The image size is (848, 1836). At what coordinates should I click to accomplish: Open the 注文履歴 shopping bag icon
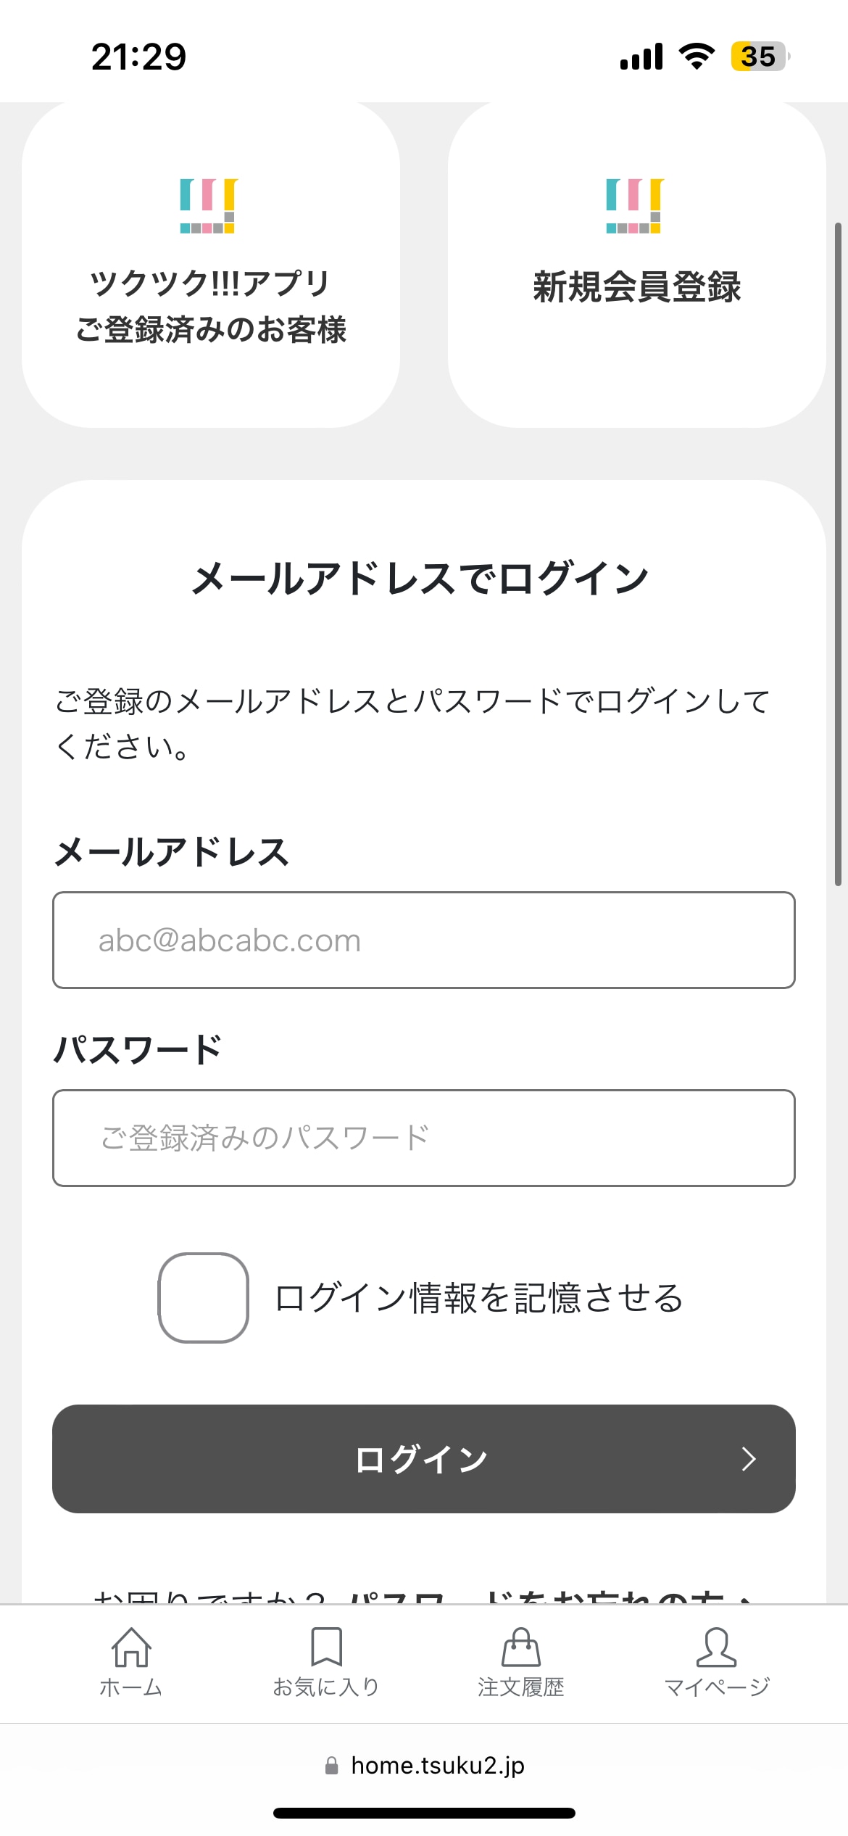pos(521,1647)
